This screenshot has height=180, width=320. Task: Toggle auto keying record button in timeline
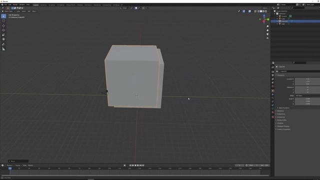(x=124, y=165)
